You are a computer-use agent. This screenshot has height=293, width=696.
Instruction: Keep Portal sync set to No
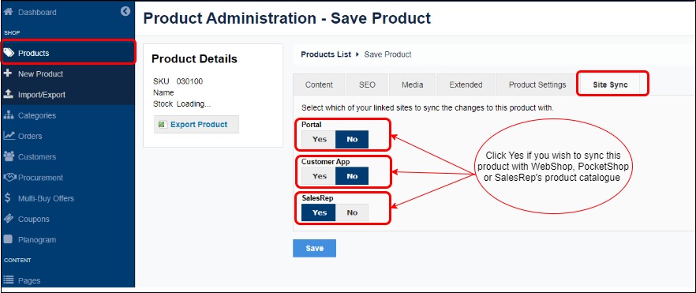point(352,140)
